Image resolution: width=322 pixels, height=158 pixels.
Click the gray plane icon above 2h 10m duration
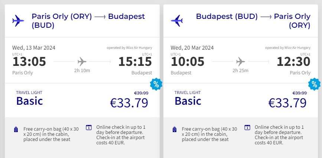pos(82,61)
